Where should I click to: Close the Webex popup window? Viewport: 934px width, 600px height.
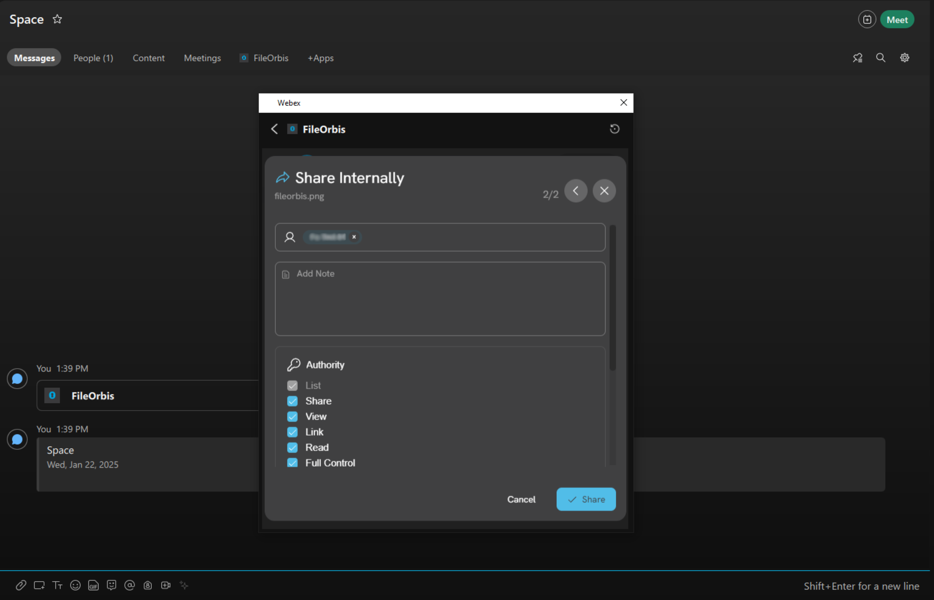coord(623,102)
